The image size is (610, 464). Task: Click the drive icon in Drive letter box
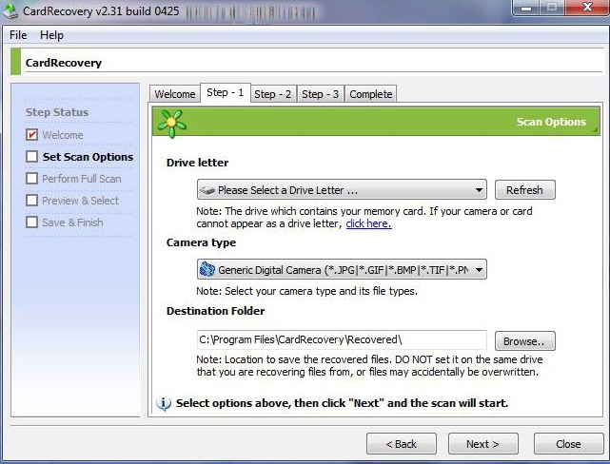(x=207, y=190)
